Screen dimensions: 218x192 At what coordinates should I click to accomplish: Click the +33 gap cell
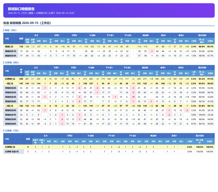click(187, 47)
